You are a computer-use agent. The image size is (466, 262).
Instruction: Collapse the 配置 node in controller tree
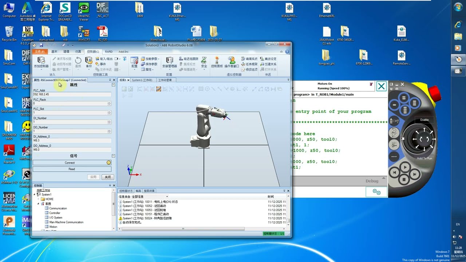(x=38, y=204)
